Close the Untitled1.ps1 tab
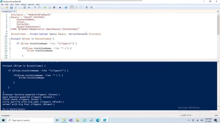Image resolution: width=220 pixels, height=123 pixels. click(x=14, y=12)
